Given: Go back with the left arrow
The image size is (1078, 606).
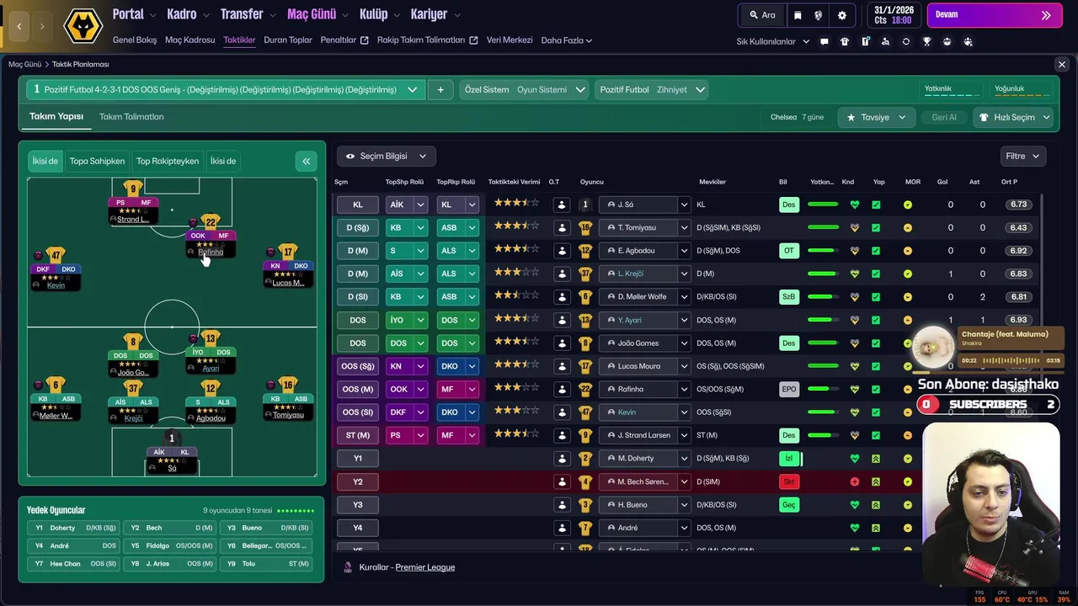Looking at the screenshot, I should [x=19, y=26].
